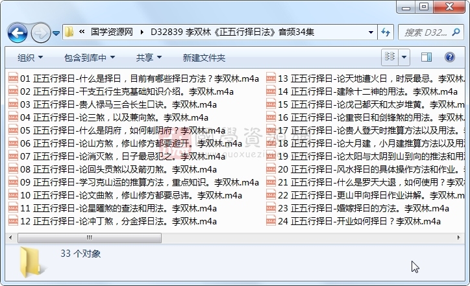
Task: Maximize the Explorer window
Action: 423,7
